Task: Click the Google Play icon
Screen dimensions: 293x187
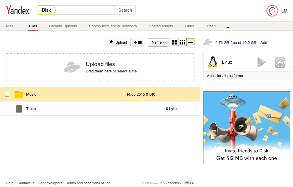Action: point(262,62)
